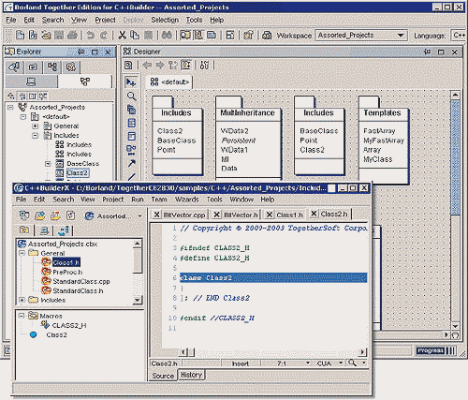
Task: Select BaseClass in the Explorer tree
Action: [x=82, y=164]
